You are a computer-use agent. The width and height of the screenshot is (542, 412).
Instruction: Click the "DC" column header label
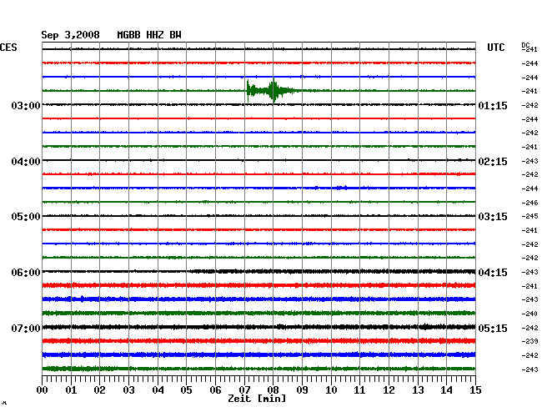(x=525, y=45)
